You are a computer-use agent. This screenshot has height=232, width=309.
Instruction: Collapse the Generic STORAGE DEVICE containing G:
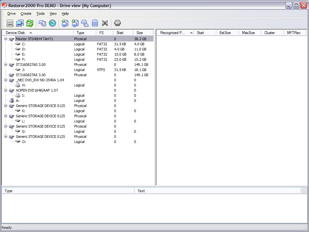(x=6, y=126)
